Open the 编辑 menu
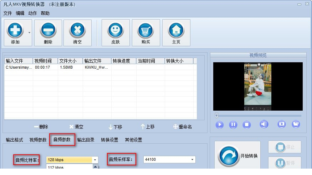This screenshot has width=312, height=175. 20,13
